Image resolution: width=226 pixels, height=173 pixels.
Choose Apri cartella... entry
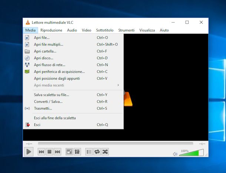point(73,51)
